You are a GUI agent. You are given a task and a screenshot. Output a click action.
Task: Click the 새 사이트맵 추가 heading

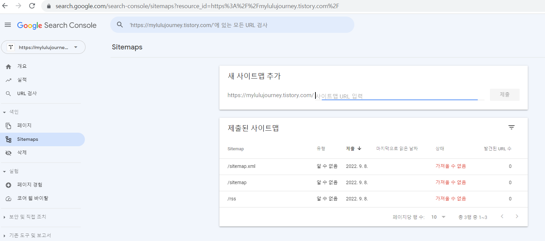[254, 76]
